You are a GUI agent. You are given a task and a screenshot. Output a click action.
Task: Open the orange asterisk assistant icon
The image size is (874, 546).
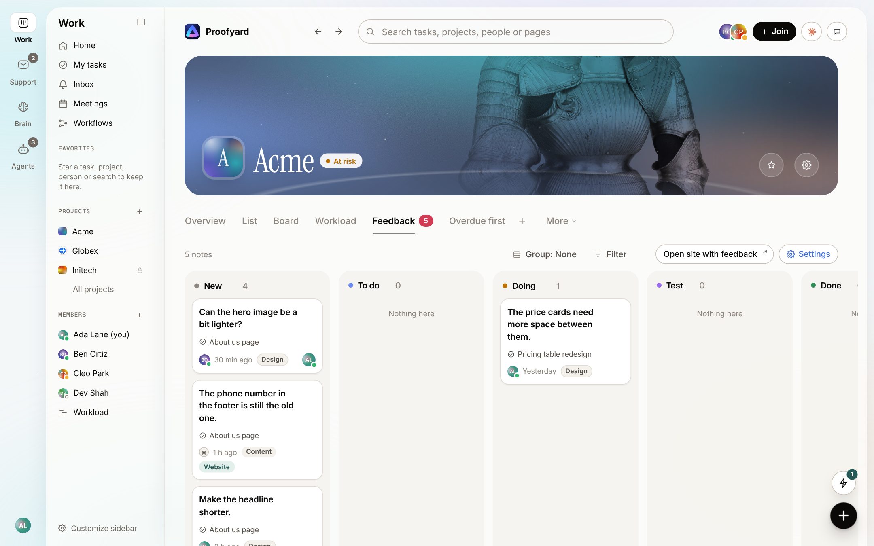[811, 32]
